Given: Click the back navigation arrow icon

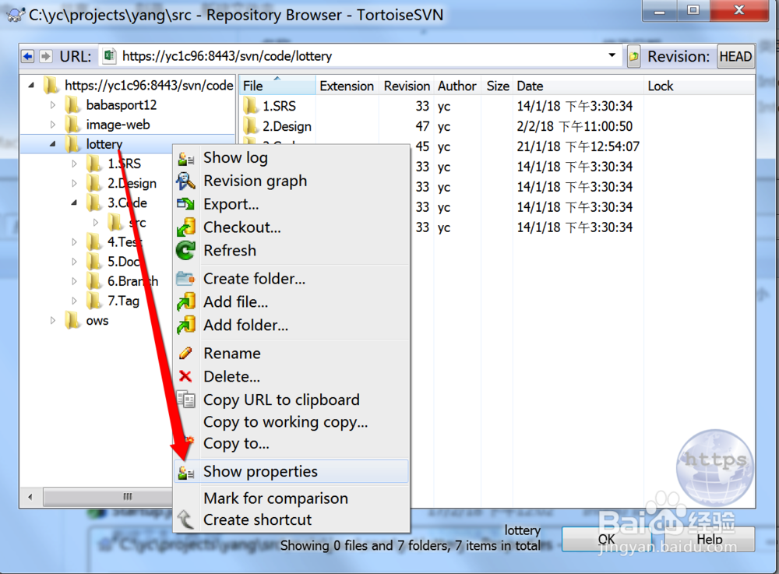Looking at the screenshot, I should click(x=28, y=56).
